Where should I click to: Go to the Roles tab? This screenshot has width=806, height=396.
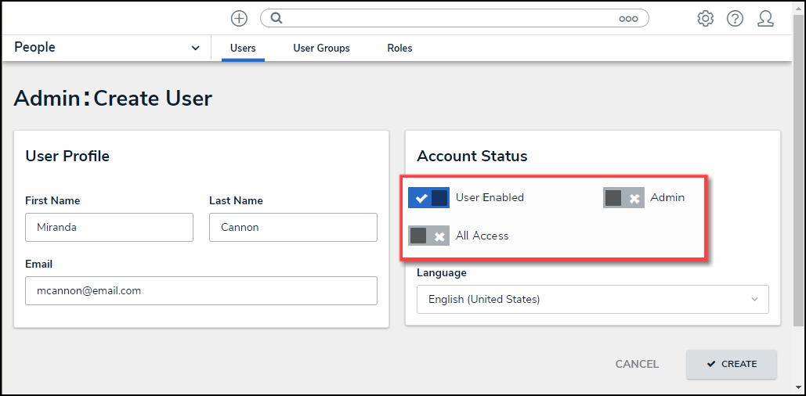pos(399,48)
